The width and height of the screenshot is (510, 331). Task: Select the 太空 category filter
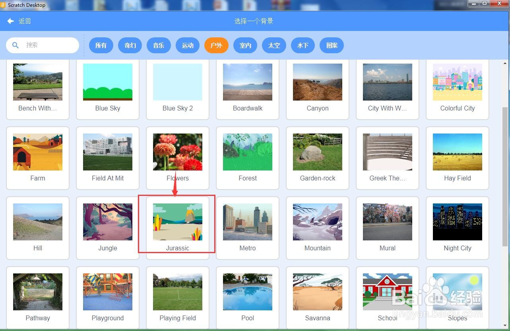(274, 45)
